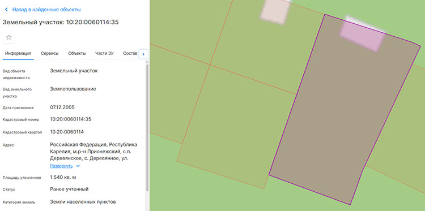Expand the address with Развернуть link
The image size is (425, 211).
(61, 166)
